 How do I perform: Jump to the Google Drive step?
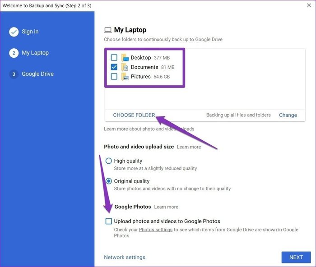(x=37, y=74)
